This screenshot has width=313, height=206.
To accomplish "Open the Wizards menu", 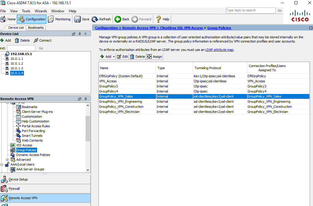I will 41,11.
